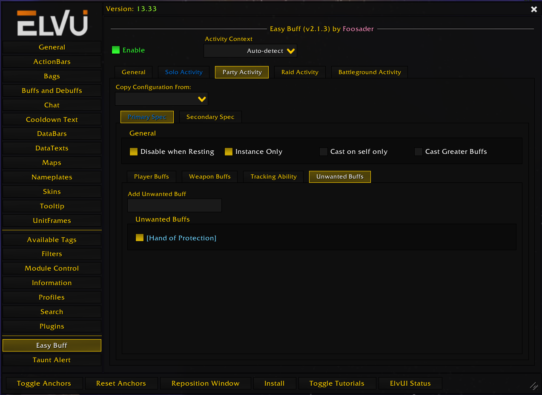
Task: Click Reposition Window button
Action: click(206, 383)
